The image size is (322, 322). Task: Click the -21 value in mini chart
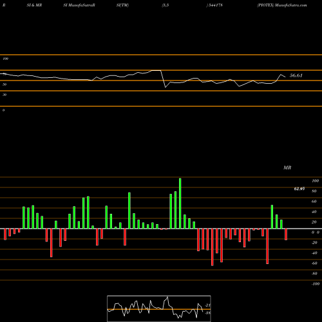tap(207, 305)
